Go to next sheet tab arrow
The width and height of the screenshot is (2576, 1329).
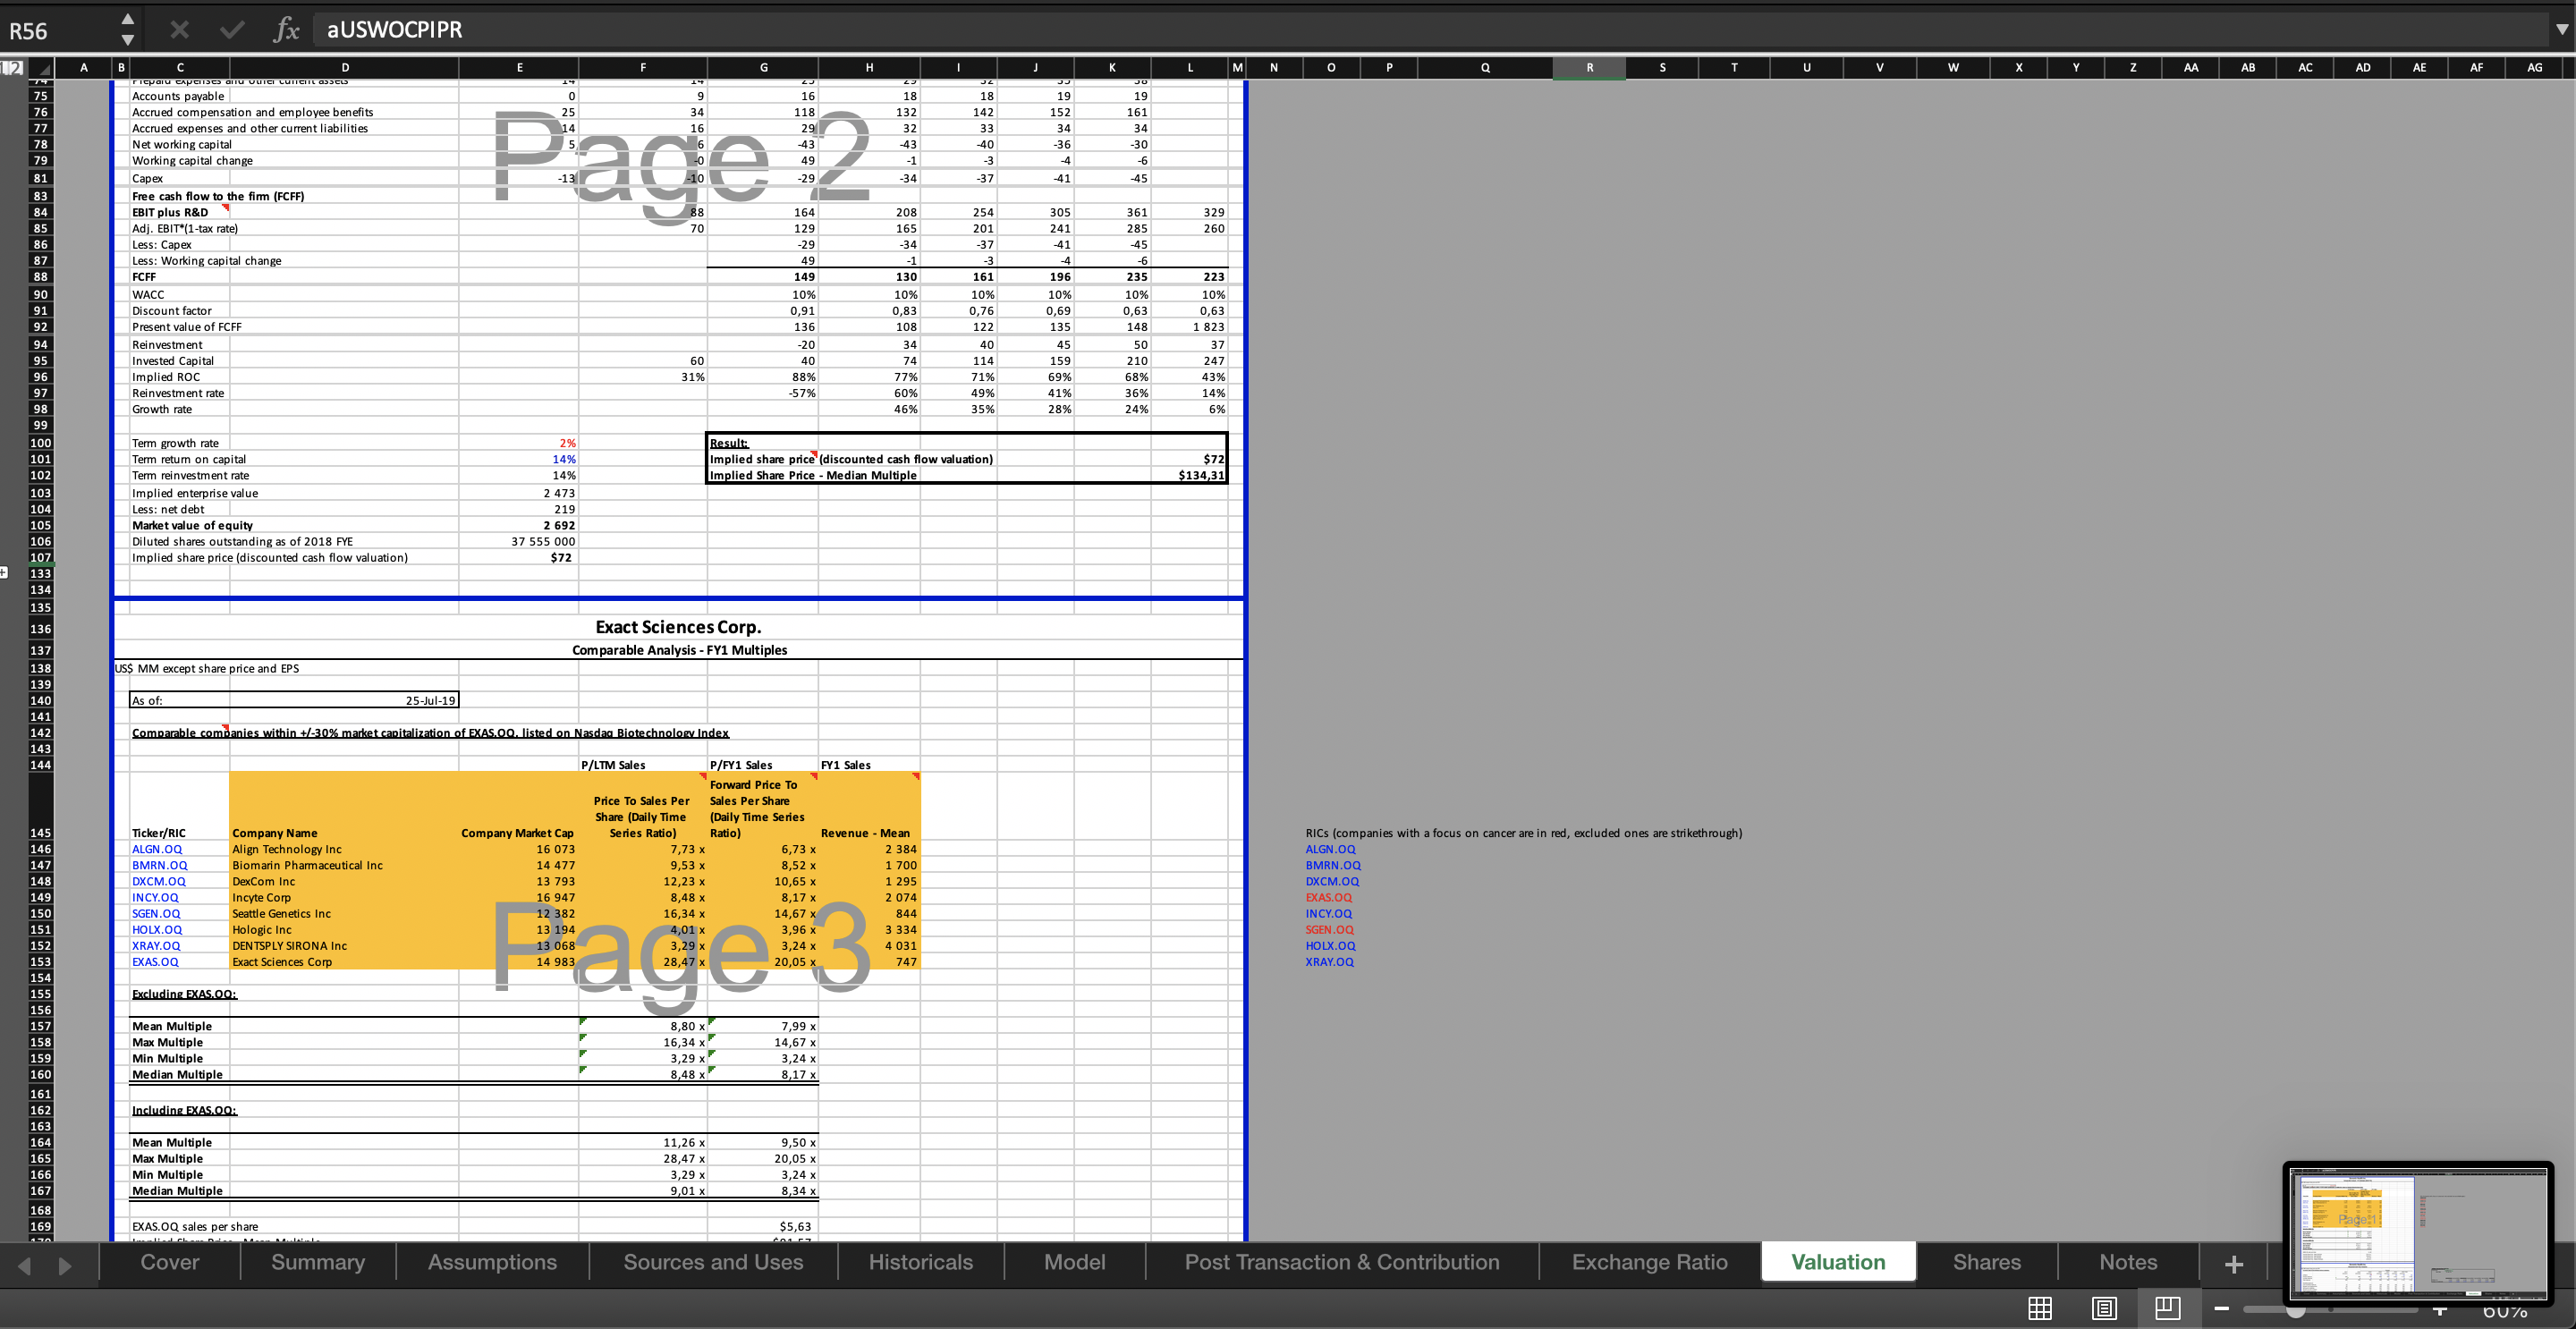point(65,1266)
